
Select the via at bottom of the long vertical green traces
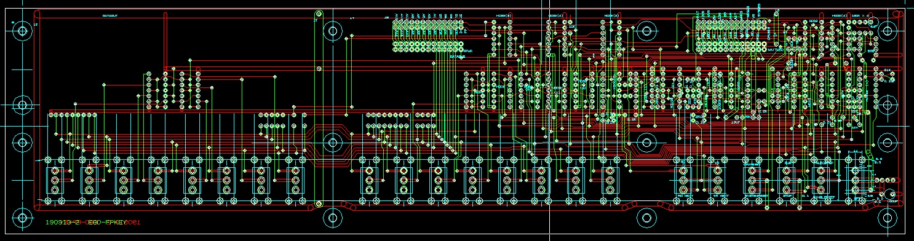319,203
